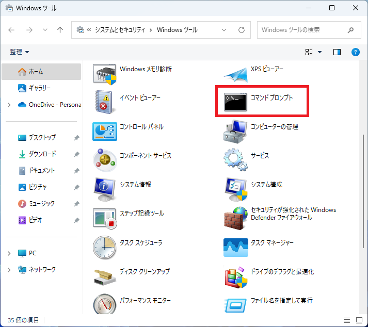Click the Windows ツールの検索 field

(309, 30)
